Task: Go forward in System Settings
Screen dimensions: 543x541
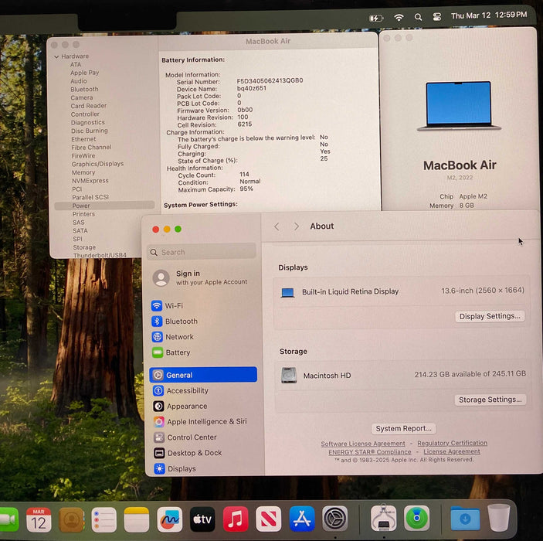Action: [297, 226]
